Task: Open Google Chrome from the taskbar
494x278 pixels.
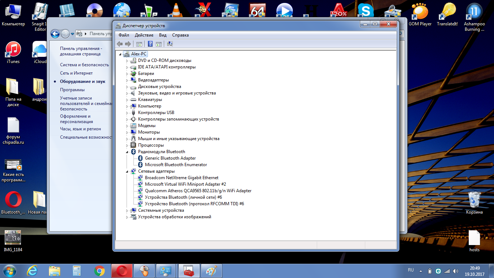Action: click(99, 271)
